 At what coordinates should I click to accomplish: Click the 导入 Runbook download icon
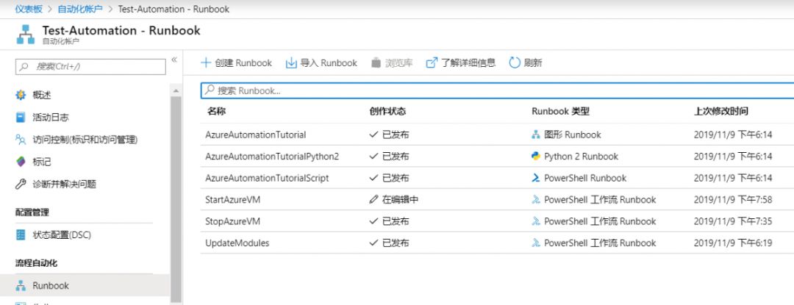(x=291, y=62)
